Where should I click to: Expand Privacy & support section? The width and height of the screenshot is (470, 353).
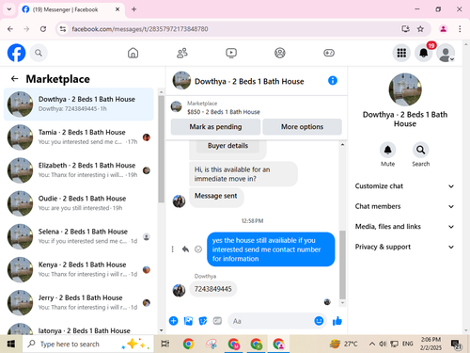coord(404,247)
